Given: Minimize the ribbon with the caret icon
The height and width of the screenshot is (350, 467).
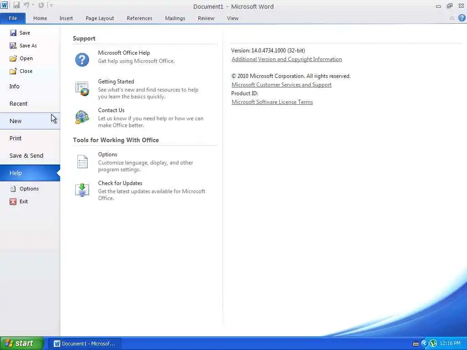Looking at the screenshot, I should click(452, 18).
